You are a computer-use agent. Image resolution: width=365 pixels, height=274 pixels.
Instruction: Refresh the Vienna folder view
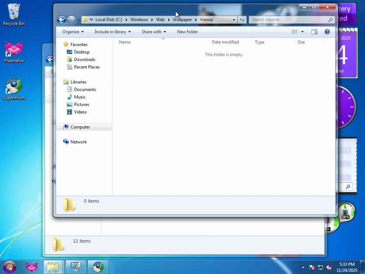(x=242, y=20)
